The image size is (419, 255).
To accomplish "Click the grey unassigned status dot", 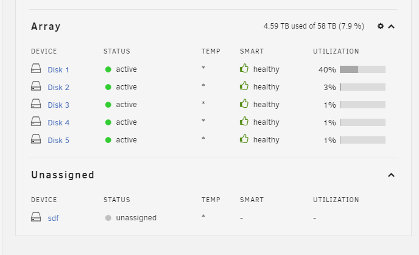I will [108, 218].
